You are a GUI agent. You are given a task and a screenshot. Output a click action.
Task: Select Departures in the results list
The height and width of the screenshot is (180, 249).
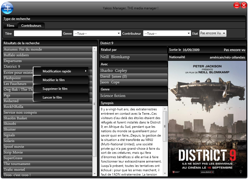pyautogui.click(x=48, y=61)
